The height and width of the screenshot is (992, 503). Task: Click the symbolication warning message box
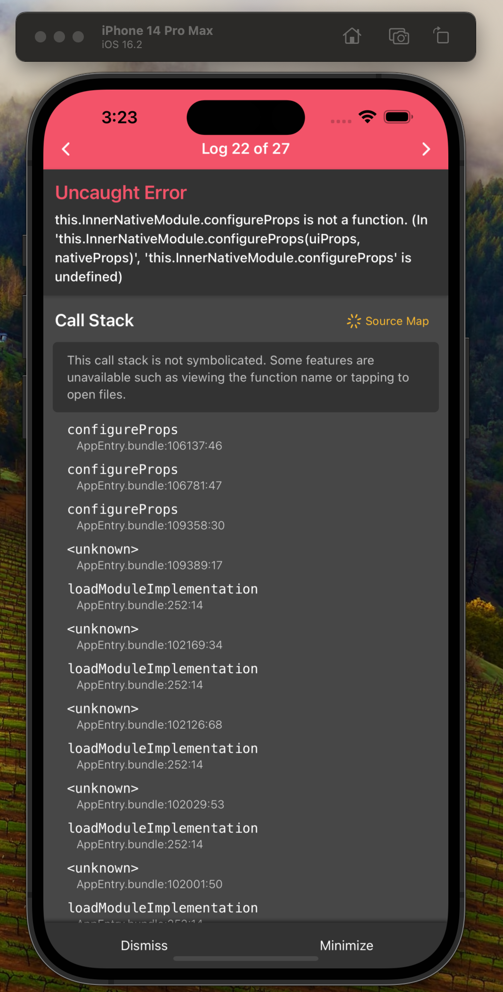click(x=245, y=377)
